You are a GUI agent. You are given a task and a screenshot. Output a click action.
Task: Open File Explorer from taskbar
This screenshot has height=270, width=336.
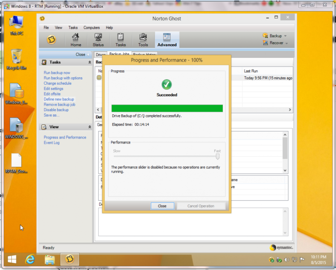click(50, 259)
